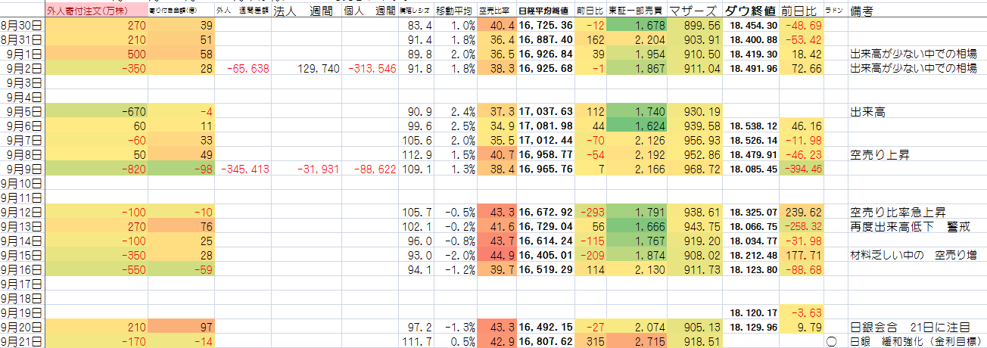The image size is (987, 348).
Task: Select the 8月30日 date cell
Action: 22,25
